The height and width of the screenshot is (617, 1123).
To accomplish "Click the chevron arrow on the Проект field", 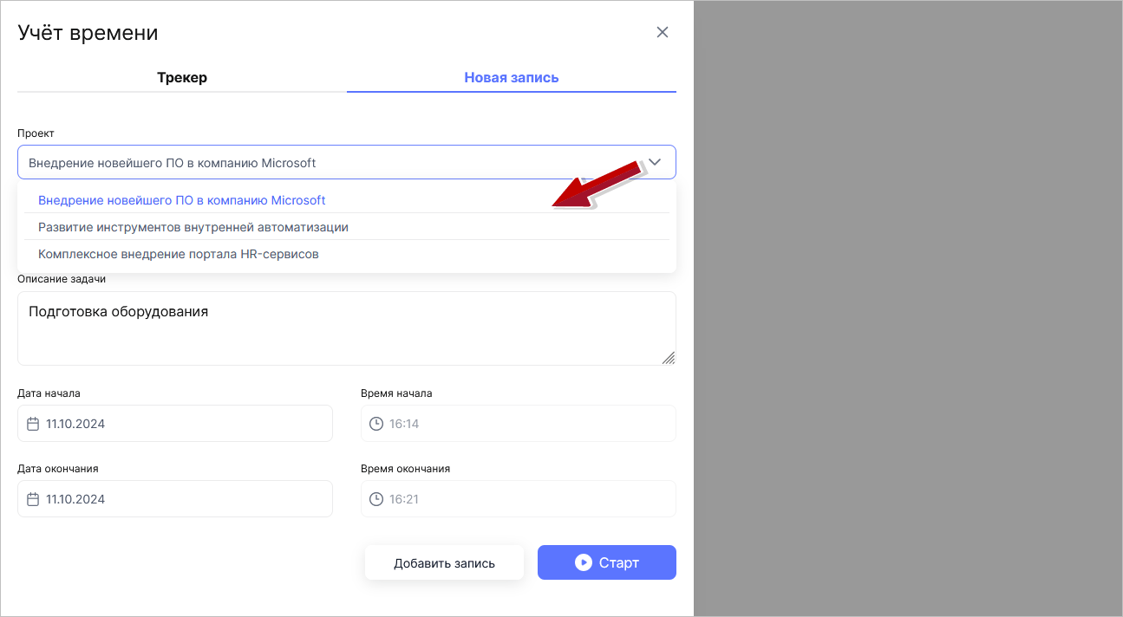I will [655, 161].
